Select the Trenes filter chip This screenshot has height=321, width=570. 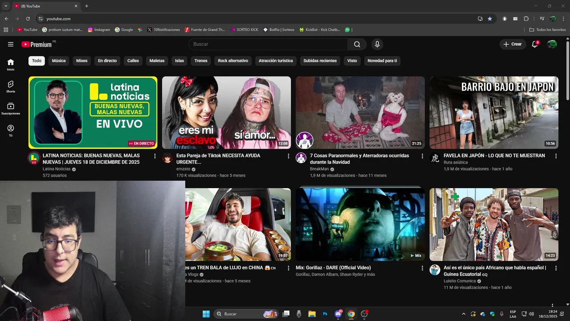(201, 61)
